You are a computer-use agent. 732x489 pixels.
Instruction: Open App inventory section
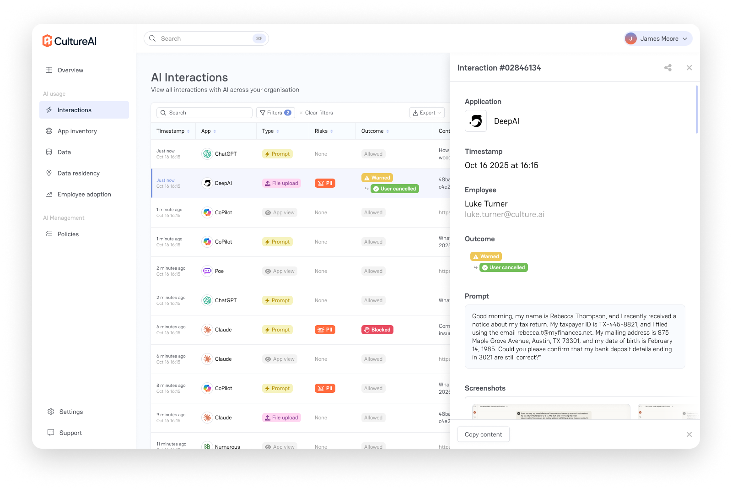(x=84, y=131)
